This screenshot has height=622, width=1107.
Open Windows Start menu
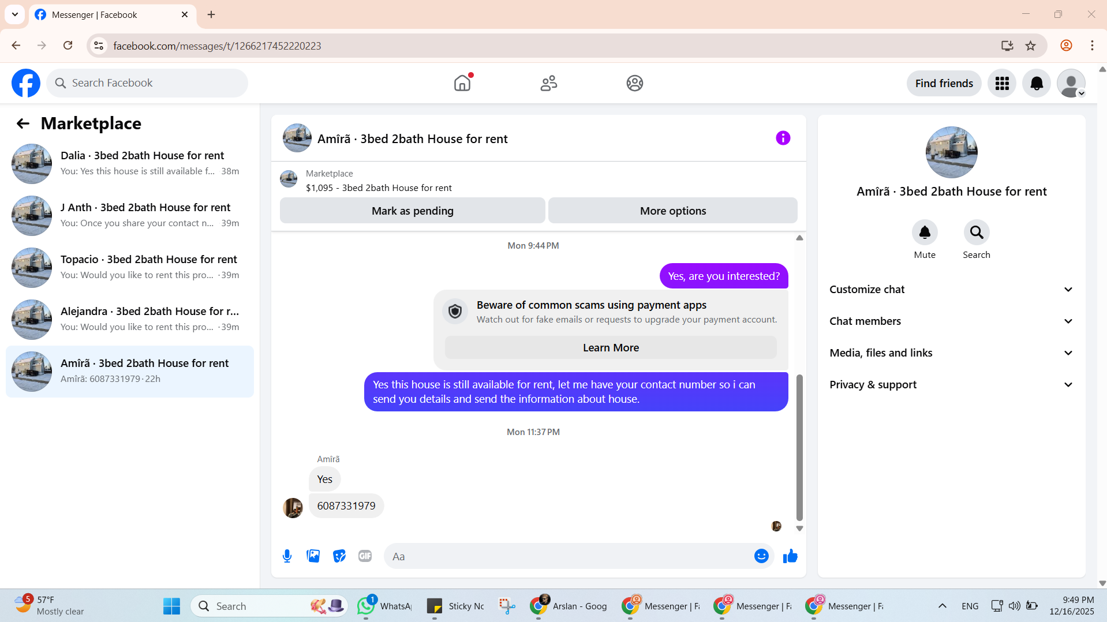pos(171,606)
